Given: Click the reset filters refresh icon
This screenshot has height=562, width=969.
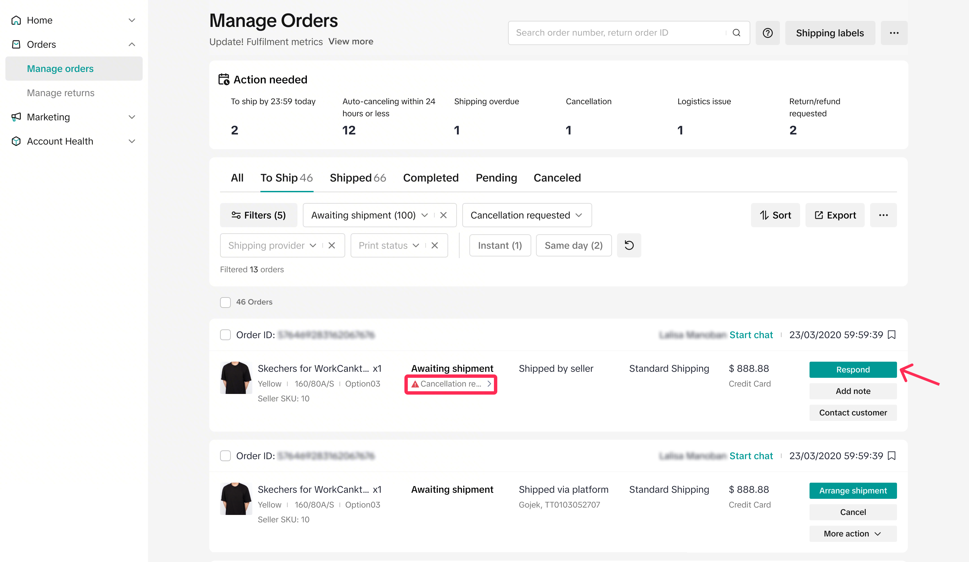Looking at the screenshot, I should point(629,245).
